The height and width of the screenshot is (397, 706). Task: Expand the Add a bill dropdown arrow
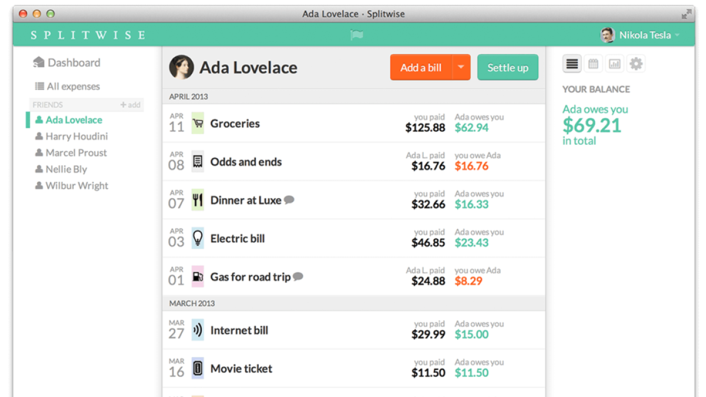461,68
